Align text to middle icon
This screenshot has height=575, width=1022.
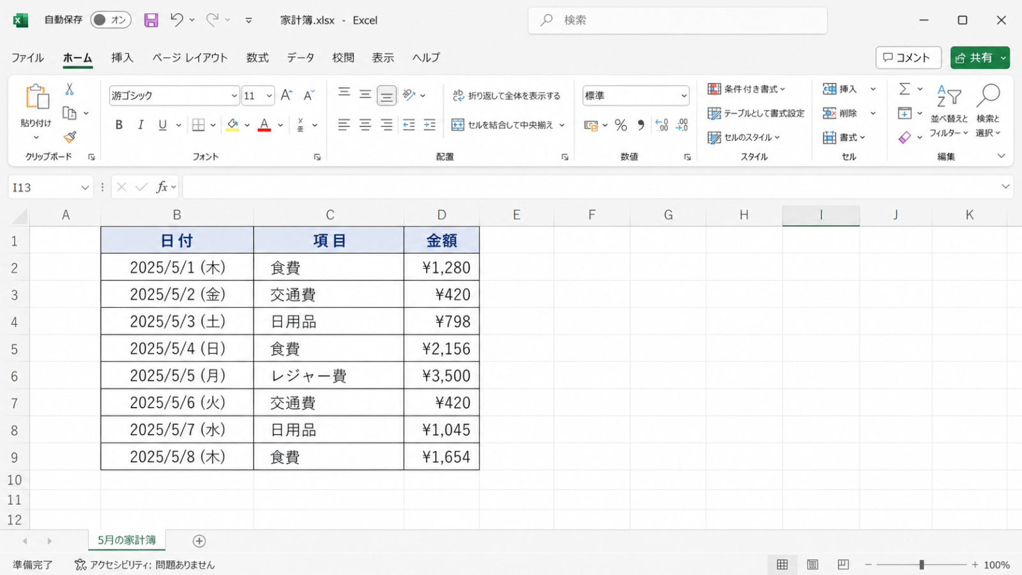point(365,95)
